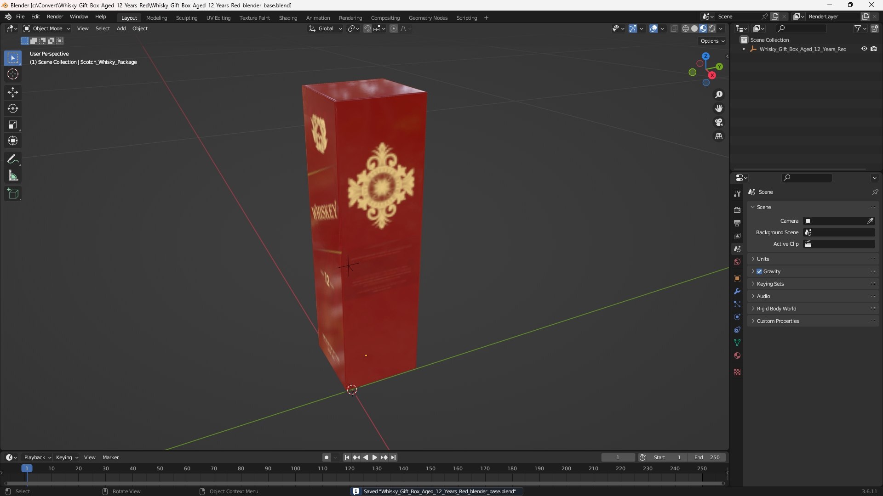Select the Annotate tool
This screenshot has height=496, width=883.
13,159
